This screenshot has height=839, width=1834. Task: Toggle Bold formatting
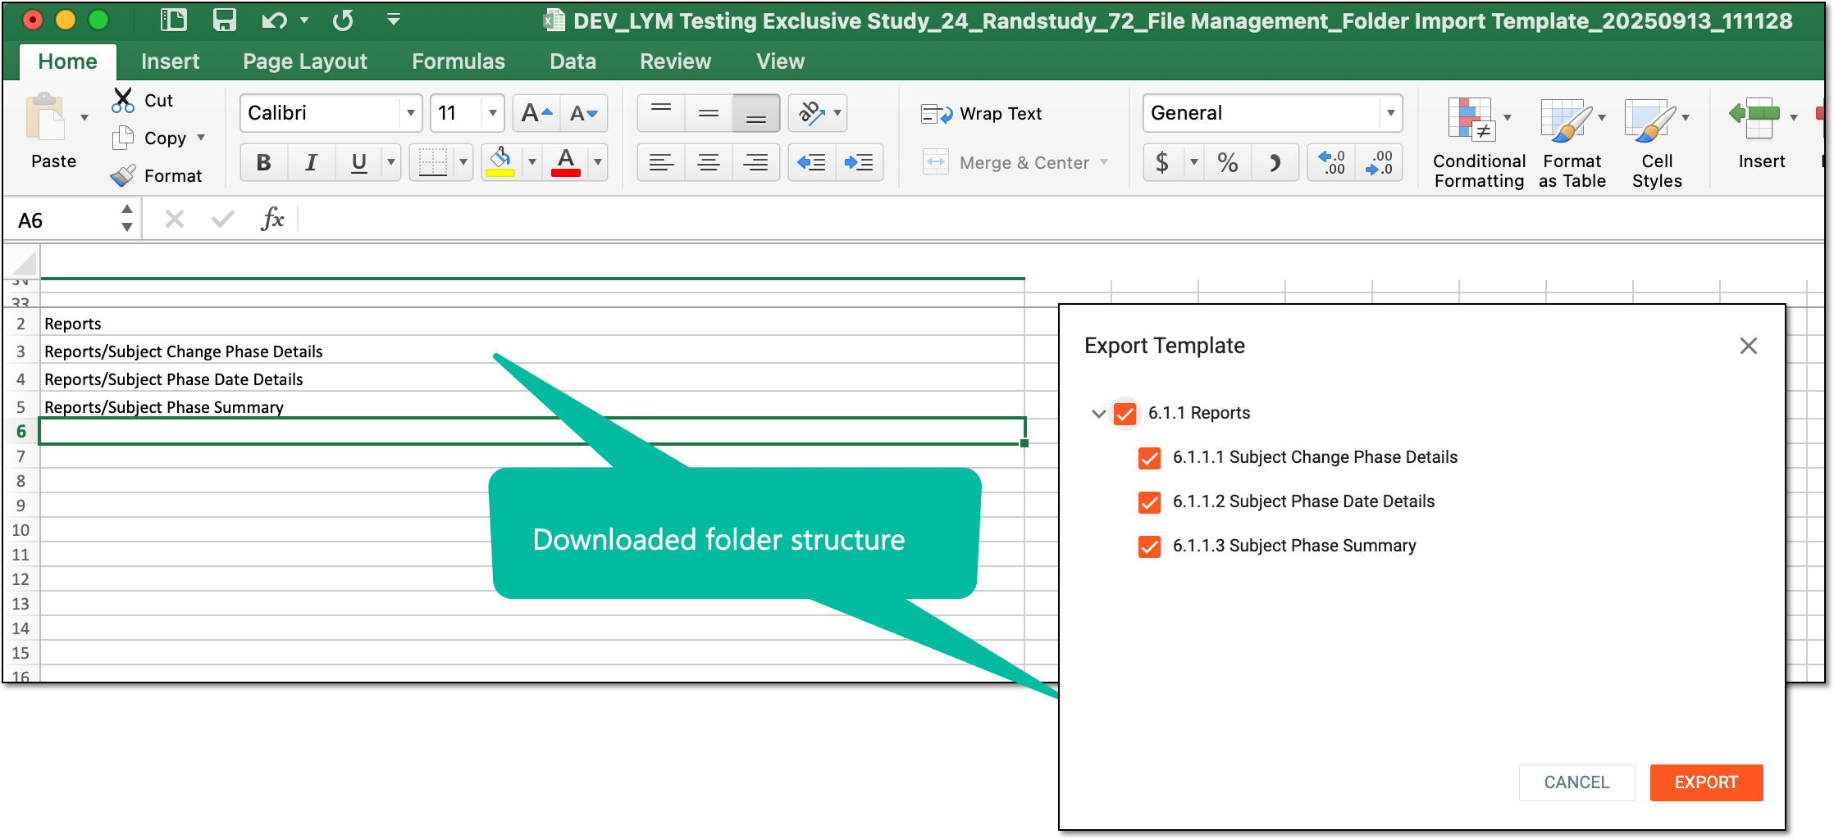264,162
